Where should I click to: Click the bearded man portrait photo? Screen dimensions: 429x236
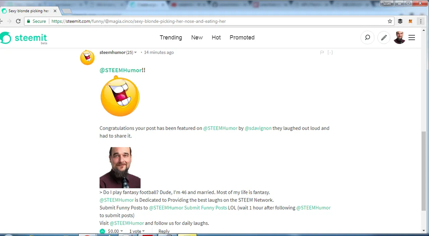pos(120,168)
